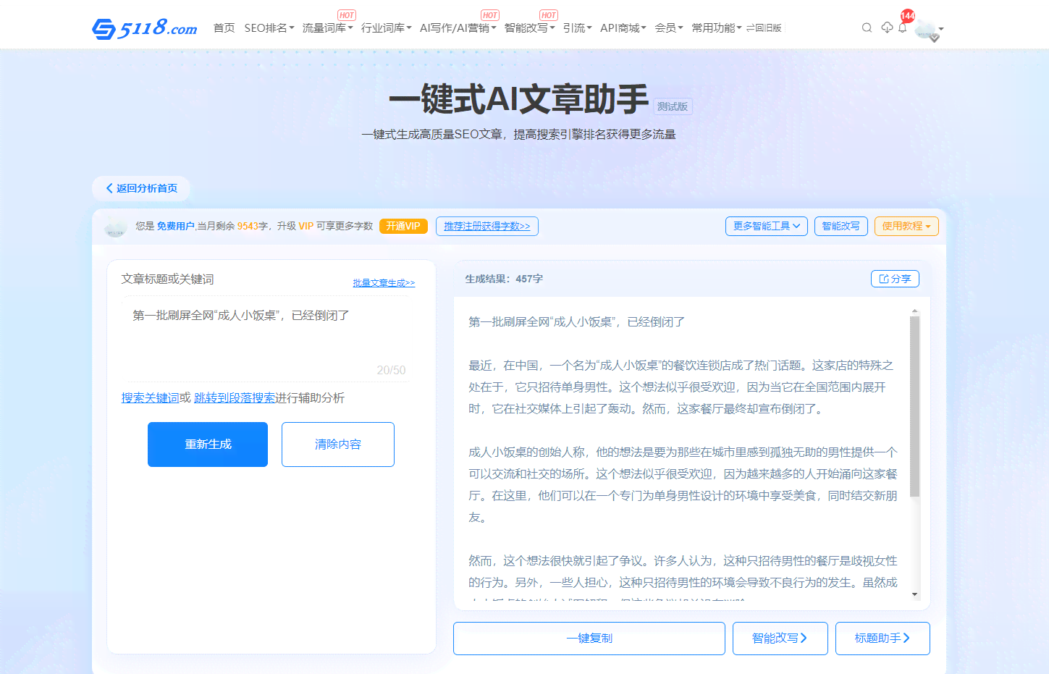Open the 会员 dropdown menu
The height and width of the screenshot is (674, 1049).
click(x=668, y=28)
